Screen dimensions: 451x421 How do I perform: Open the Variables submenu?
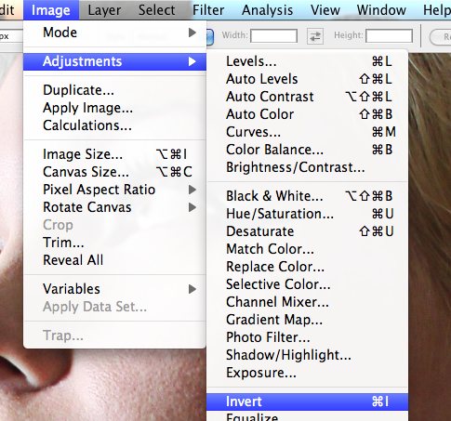(x=114, y=289)
